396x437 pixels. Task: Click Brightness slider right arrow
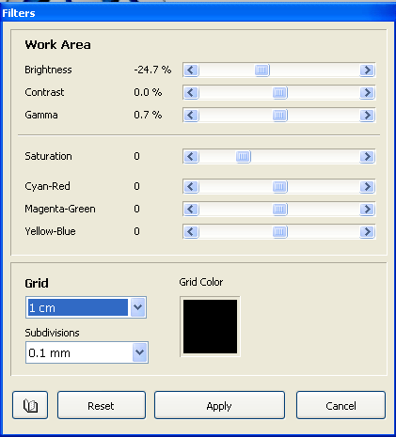pos(367,70)
